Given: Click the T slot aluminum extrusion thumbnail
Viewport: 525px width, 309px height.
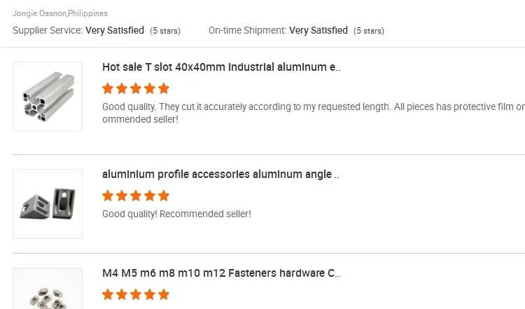Looking at the screenshot, I should (48, 97).
